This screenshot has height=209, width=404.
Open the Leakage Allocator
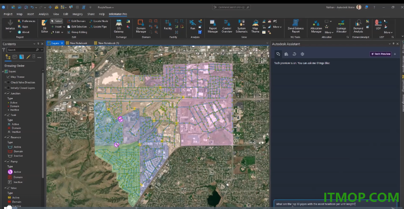click(x=341, y=26)
